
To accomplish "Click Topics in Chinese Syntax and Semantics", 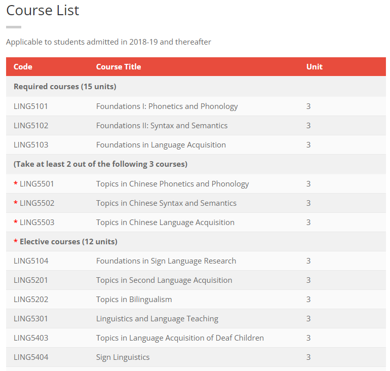I will click(x=166, y=203).
